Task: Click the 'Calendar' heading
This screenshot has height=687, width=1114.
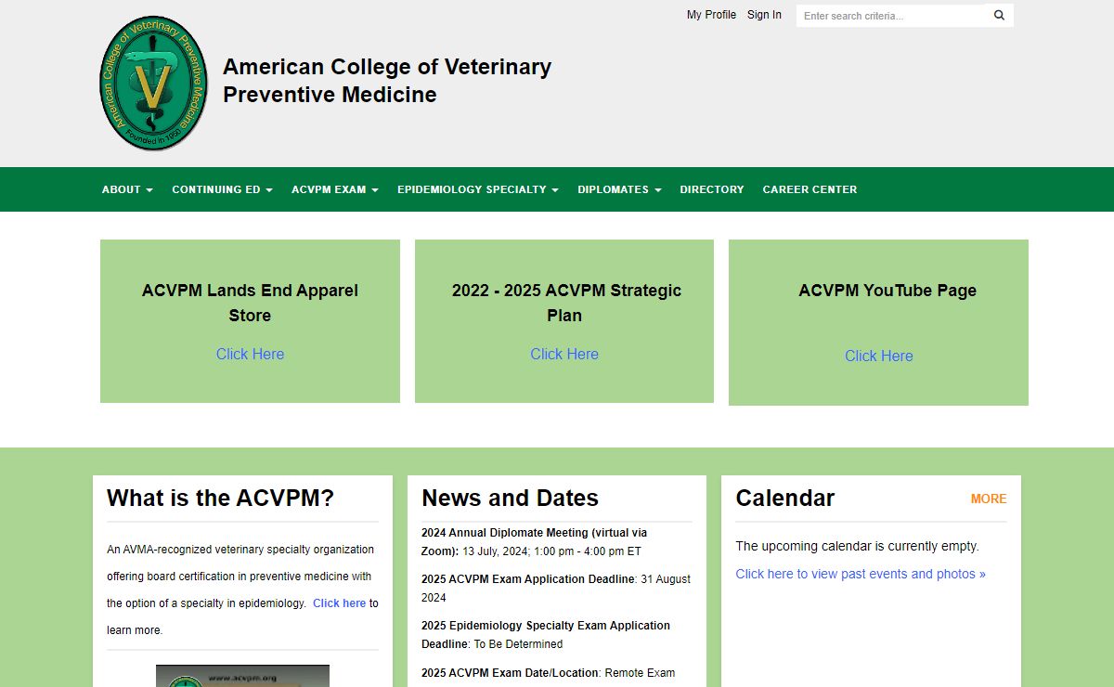Action: click(x=785, y=499)
